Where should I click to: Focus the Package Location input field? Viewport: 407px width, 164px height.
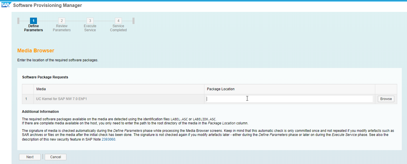pyautogui.click(x=290, y=99)
